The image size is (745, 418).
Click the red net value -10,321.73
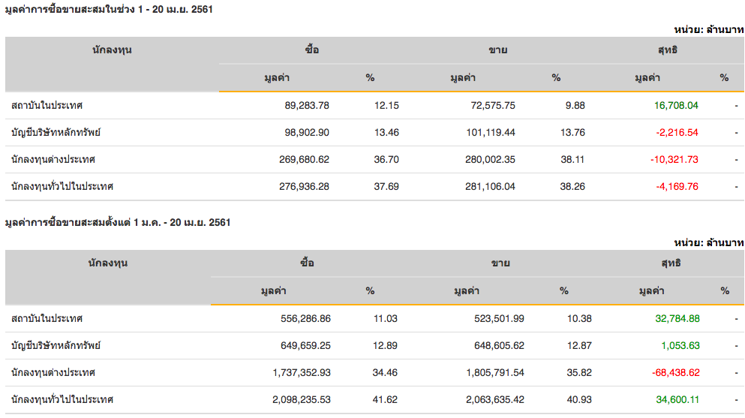pos(675,160)
